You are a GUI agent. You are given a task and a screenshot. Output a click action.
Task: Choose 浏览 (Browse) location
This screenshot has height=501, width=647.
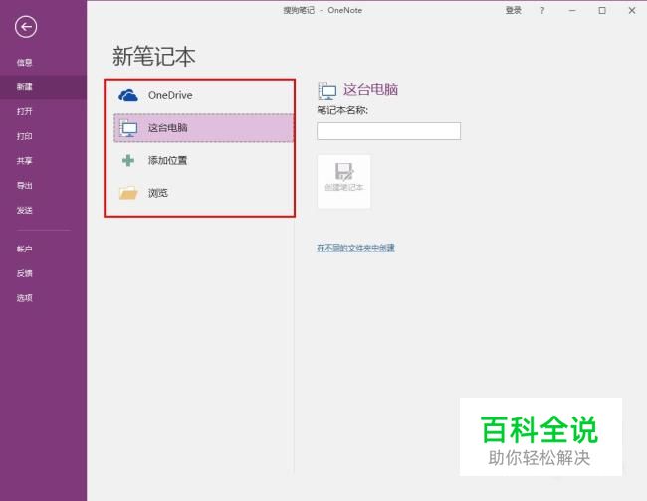tap(203, 193)
